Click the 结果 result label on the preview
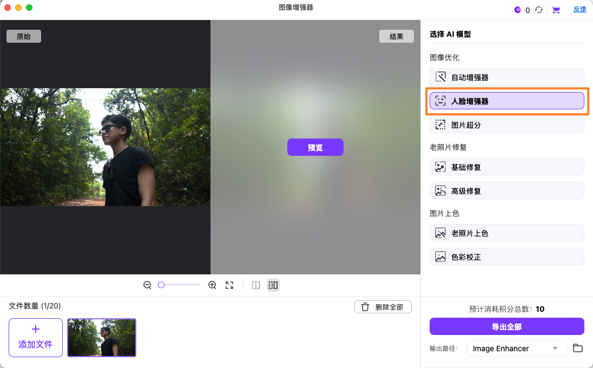Viewport: 593px width, 368px height. (x=396, y=36)
